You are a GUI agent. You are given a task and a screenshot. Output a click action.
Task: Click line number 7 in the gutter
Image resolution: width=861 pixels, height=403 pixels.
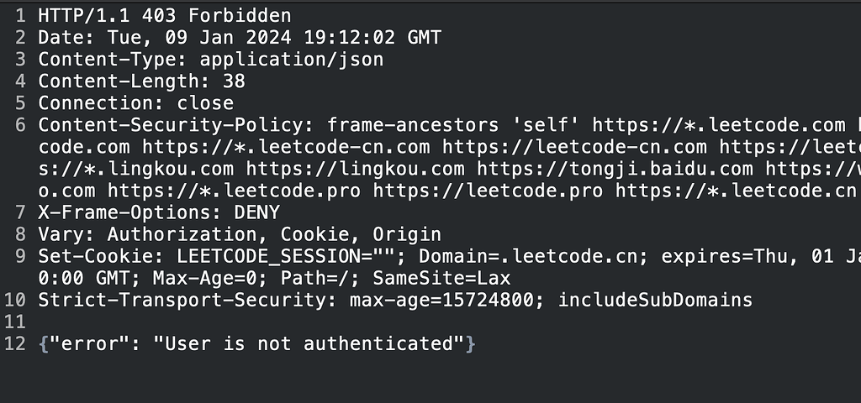[20, 213]
